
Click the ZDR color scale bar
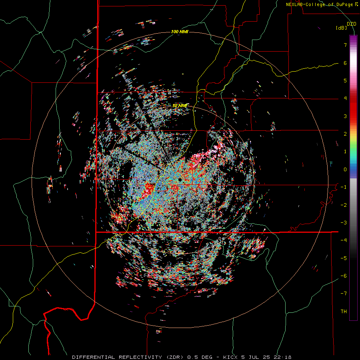pos(353,178)
